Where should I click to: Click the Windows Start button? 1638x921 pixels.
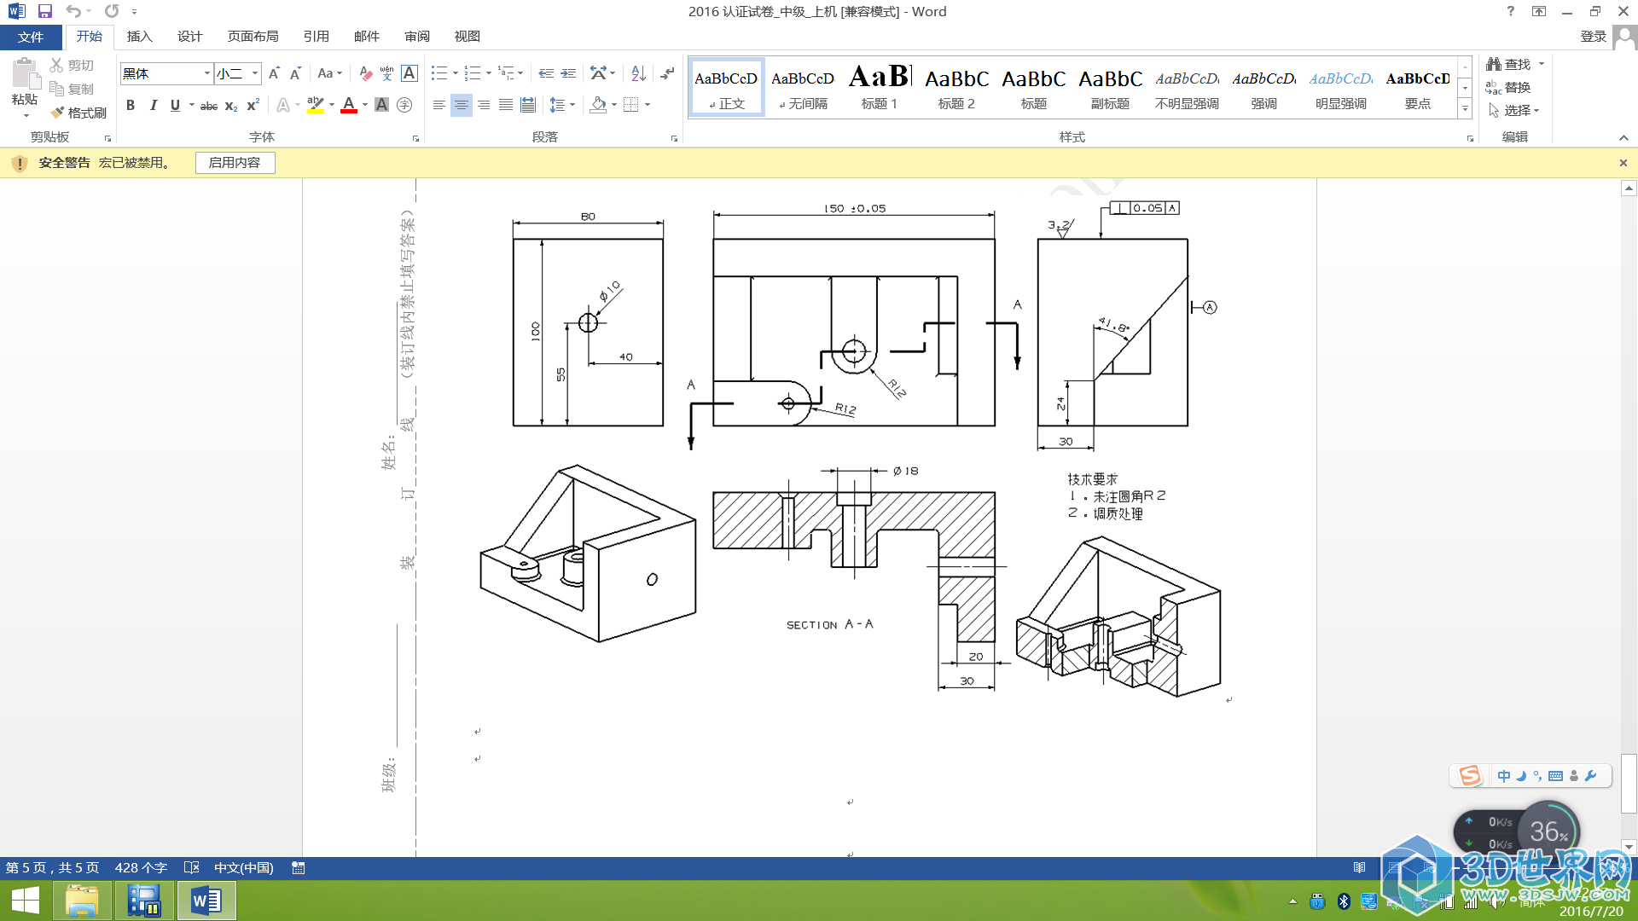click(x=26, y=901)
